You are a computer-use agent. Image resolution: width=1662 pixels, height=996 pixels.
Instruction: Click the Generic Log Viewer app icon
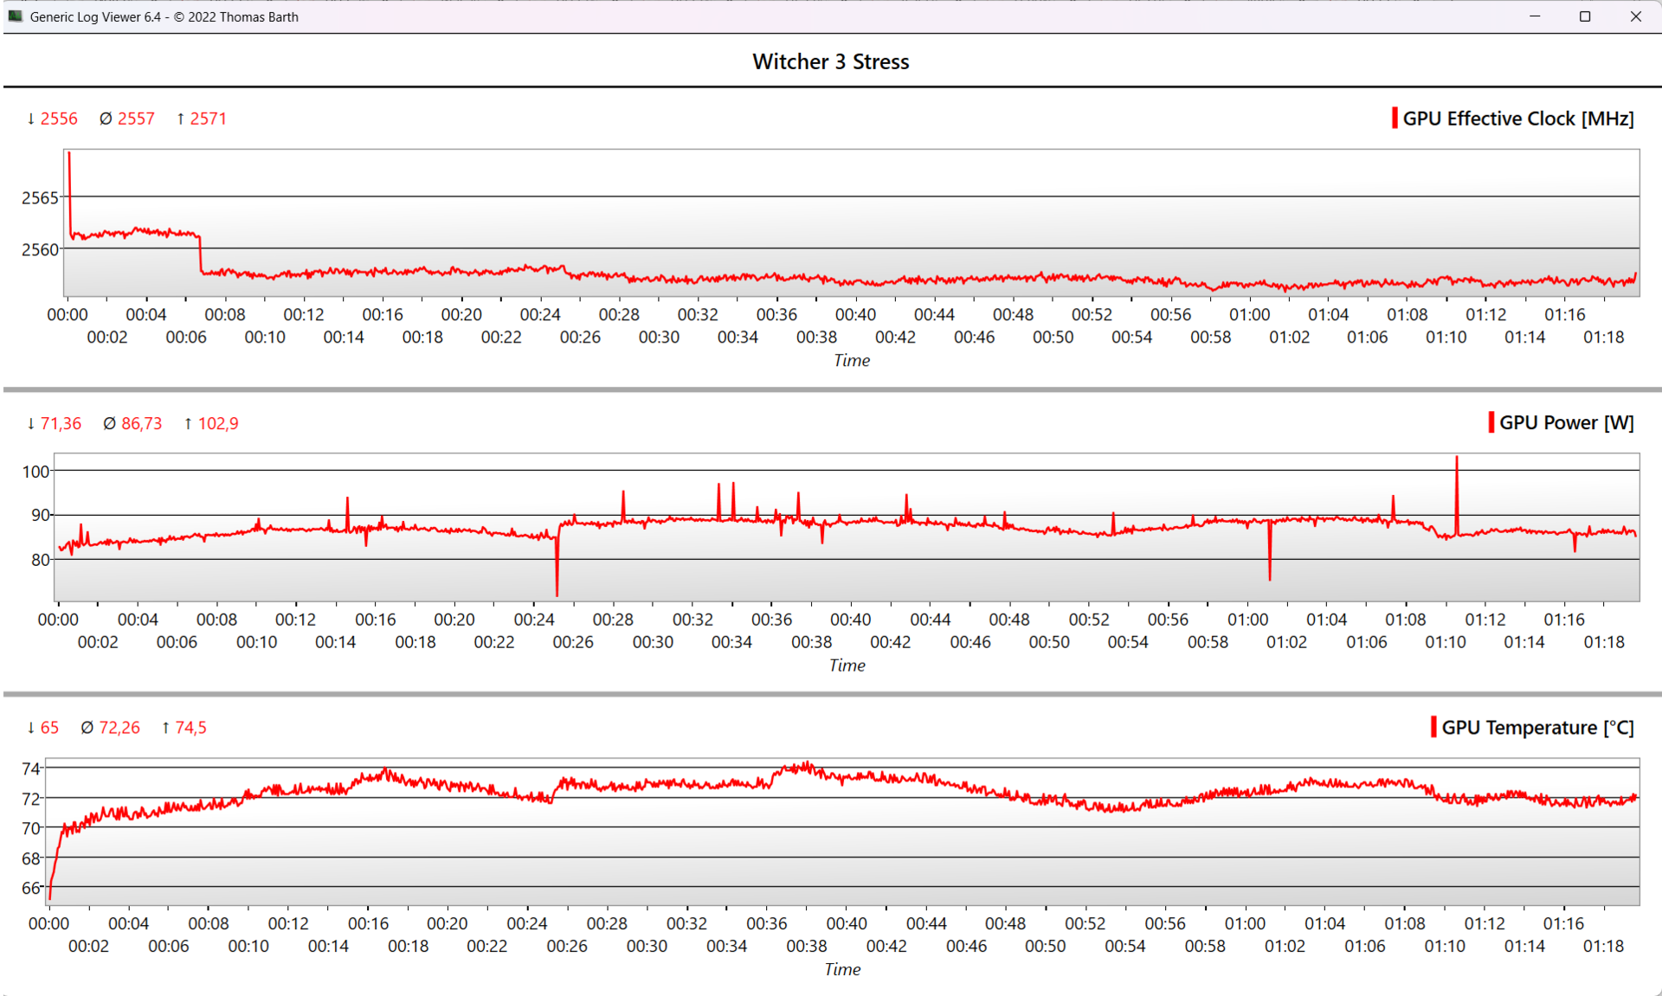point(15,16)
